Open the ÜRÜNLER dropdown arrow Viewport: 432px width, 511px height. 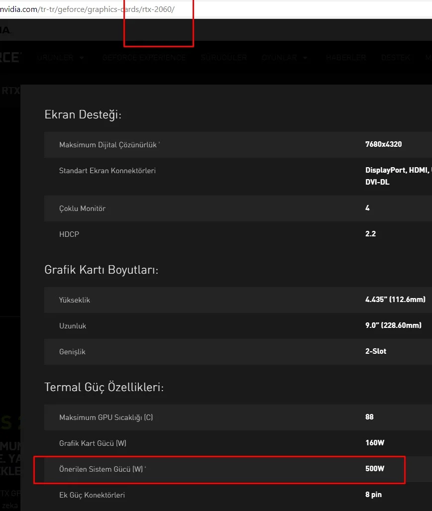pyautogui.click(x=82, y=58)
